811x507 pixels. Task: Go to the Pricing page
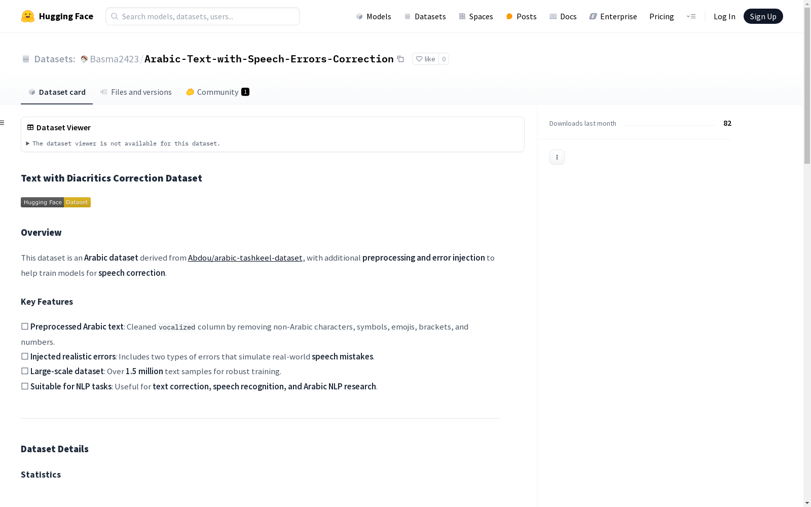click(x=661, y=16)
